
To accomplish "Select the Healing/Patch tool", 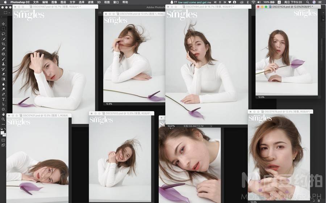I will (3, 54).
